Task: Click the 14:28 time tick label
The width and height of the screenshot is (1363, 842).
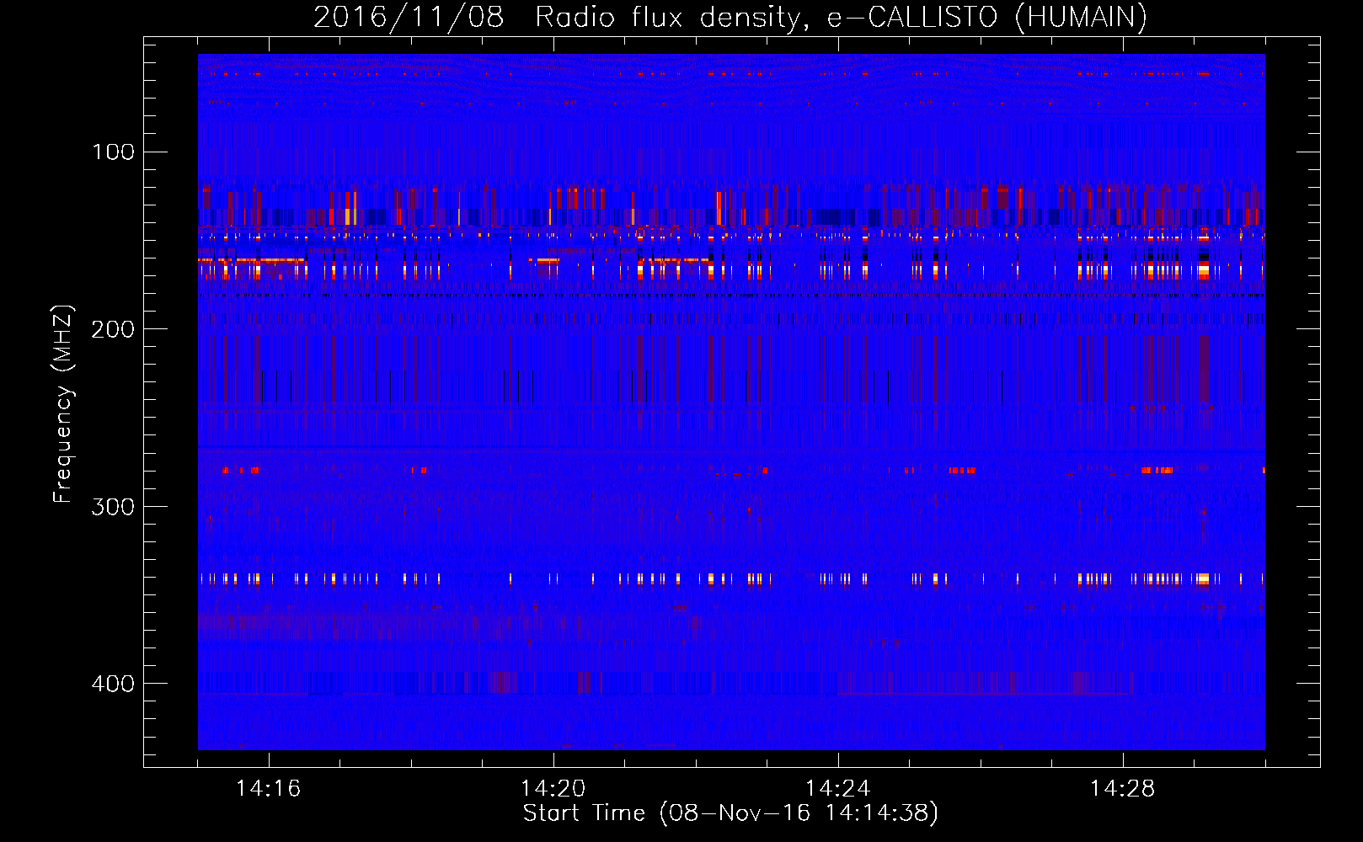Action: 1123,788
